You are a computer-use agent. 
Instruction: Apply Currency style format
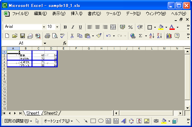123,27
